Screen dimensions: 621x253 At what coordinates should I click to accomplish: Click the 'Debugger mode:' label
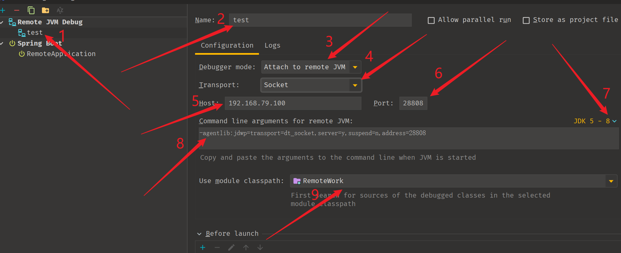click(x=227, y=67)
